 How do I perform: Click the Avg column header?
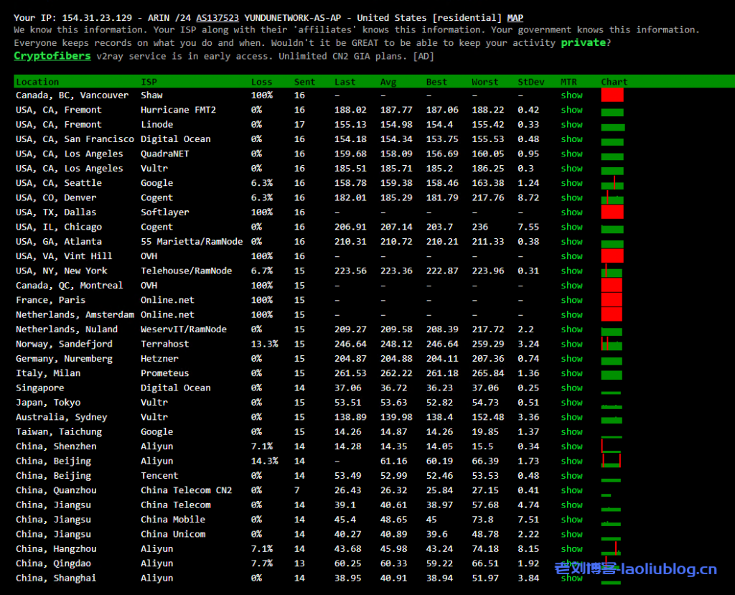[x=388, y=82]
